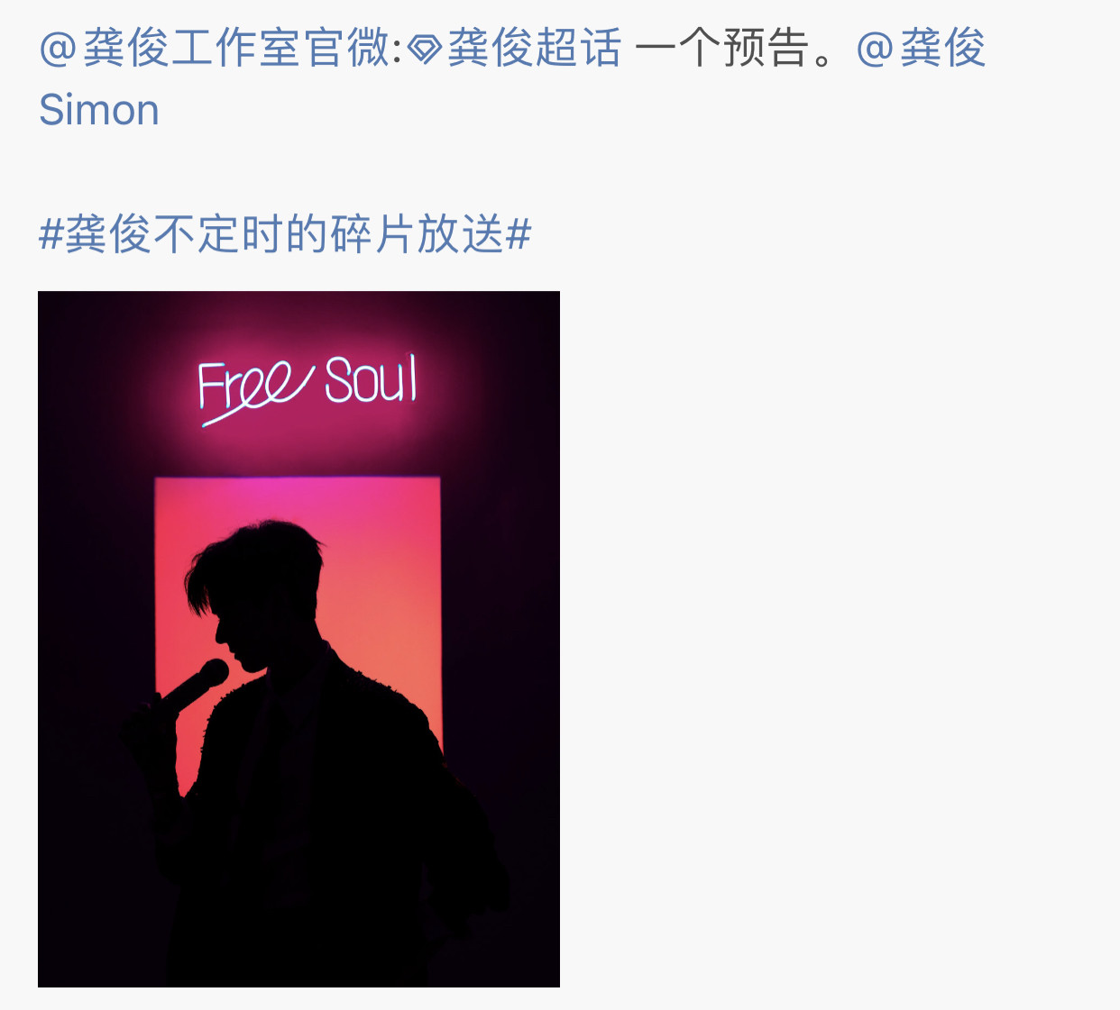Screen dimensions: 1120x1010
Task: Open the #龚俊不定时的碎片放送# hashtag topic
Action: click(x=285, y=234)
